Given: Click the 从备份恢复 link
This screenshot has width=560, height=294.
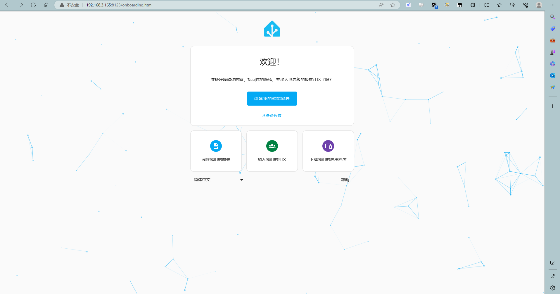Looking at the screenshot, I should point(272,116).
